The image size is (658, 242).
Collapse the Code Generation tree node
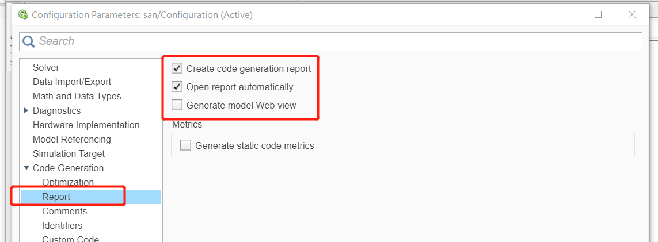click(x=26, y=168)
